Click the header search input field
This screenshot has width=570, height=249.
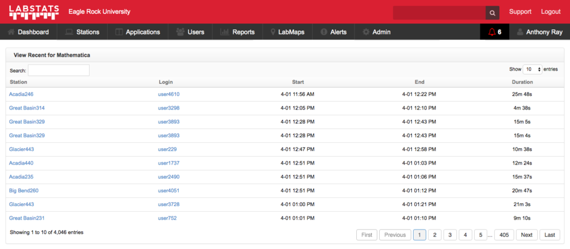[x=439, y=13]
